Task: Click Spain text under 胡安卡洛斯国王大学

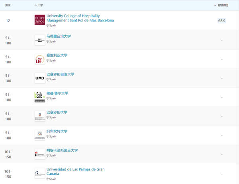Action: pos(53,155)
